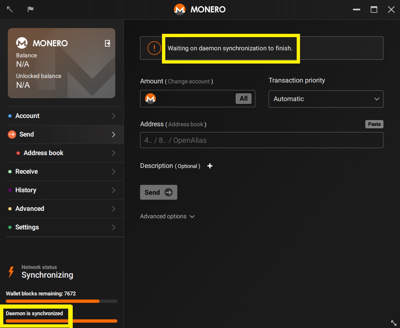Click the grey Send transaction button

[158, 192]
